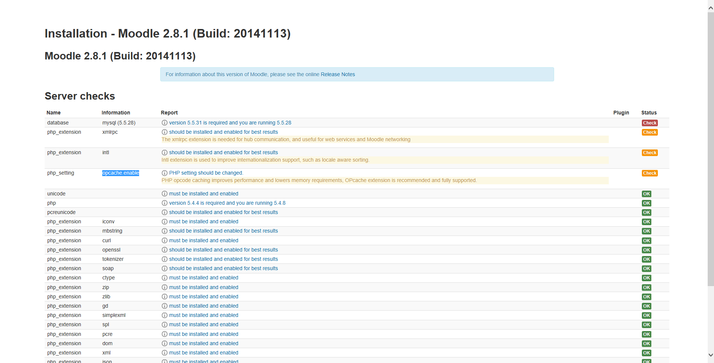Image resolution: width=714 pixels, height=363 pixels.
Task: Click the orange Check badge for opcache.enable
Action: coord(650,173)
